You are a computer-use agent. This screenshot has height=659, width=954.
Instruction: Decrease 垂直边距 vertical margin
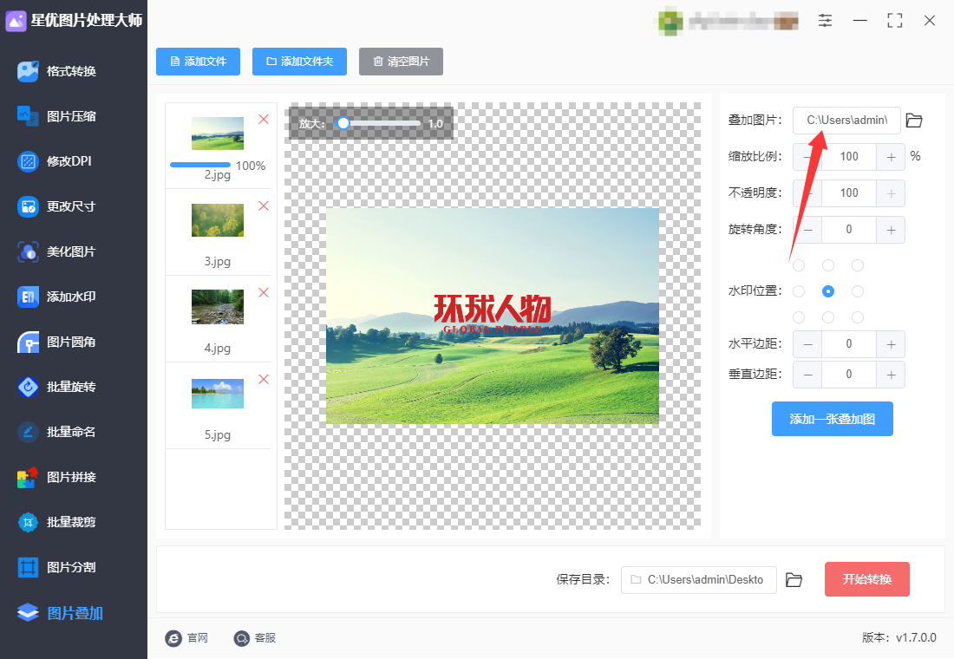(807, 375)
